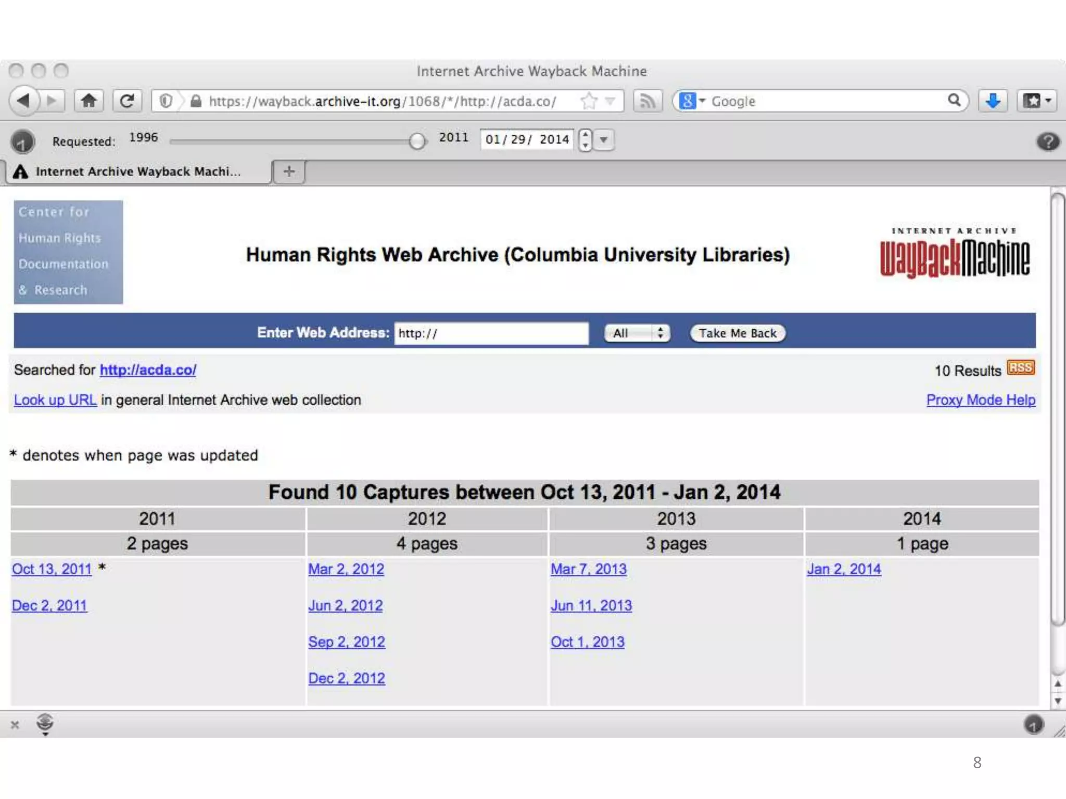Click the browser back arrow button
1066x799 pixels.
[x=23, y=100]
